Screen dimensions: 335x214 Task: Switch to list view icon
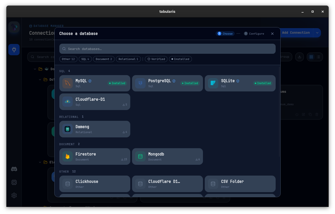tap(318, 57)
